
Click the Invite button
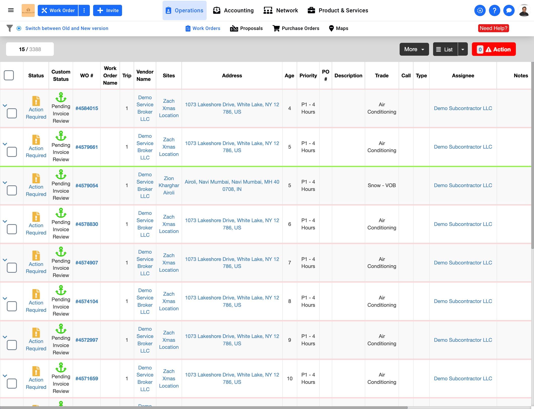[107, 10]
